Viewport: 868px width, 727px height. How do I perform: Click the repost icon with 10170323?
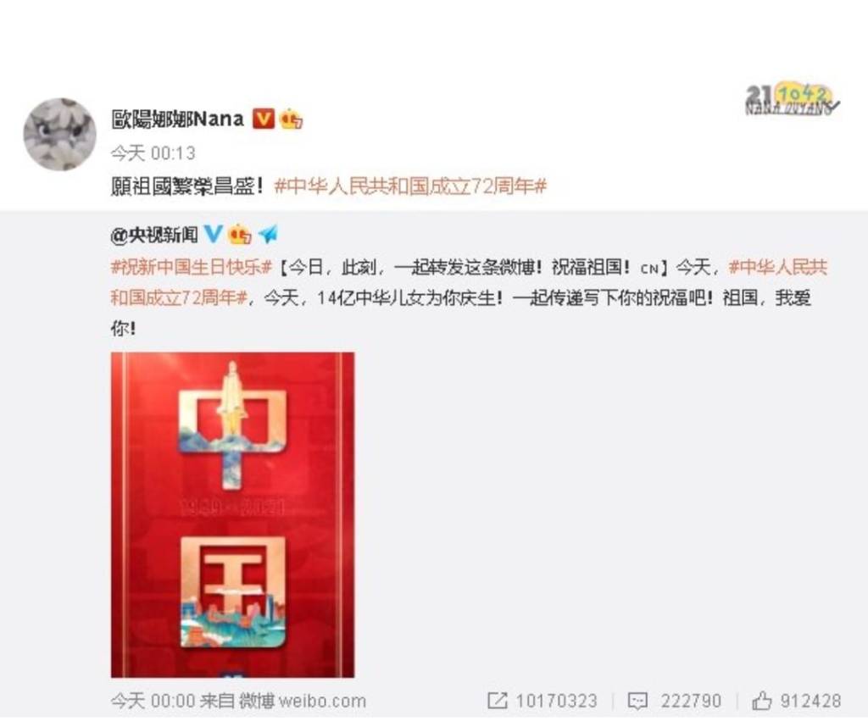tap(497, 701)
